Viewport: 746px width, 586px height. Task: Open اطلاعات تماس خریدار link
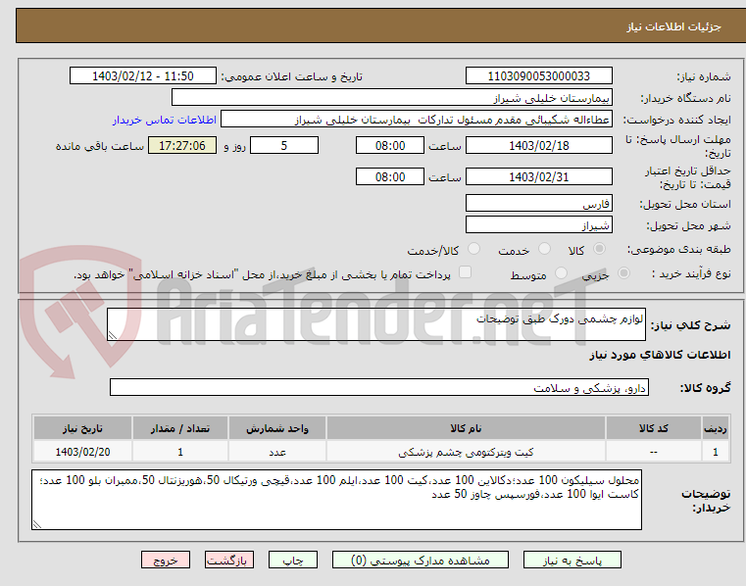click(165, 120)
